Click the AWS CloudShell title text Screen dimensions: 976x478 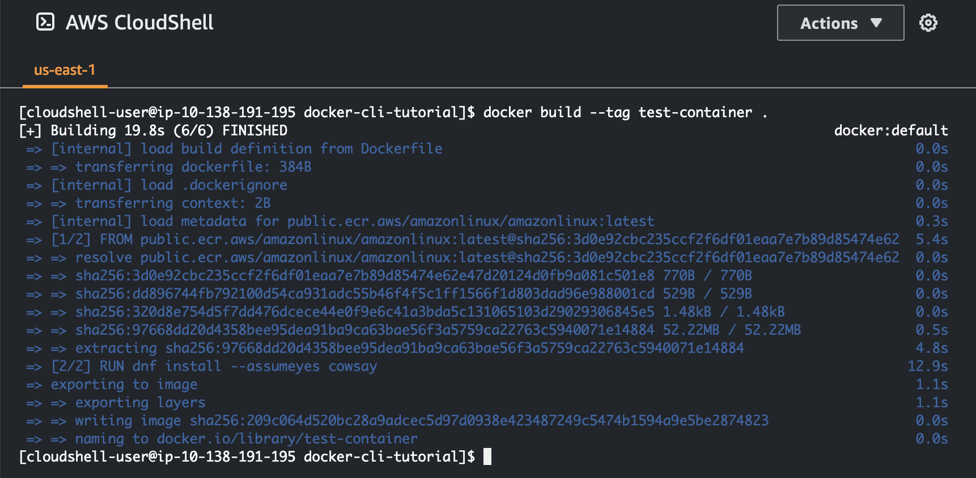(140, 23)
